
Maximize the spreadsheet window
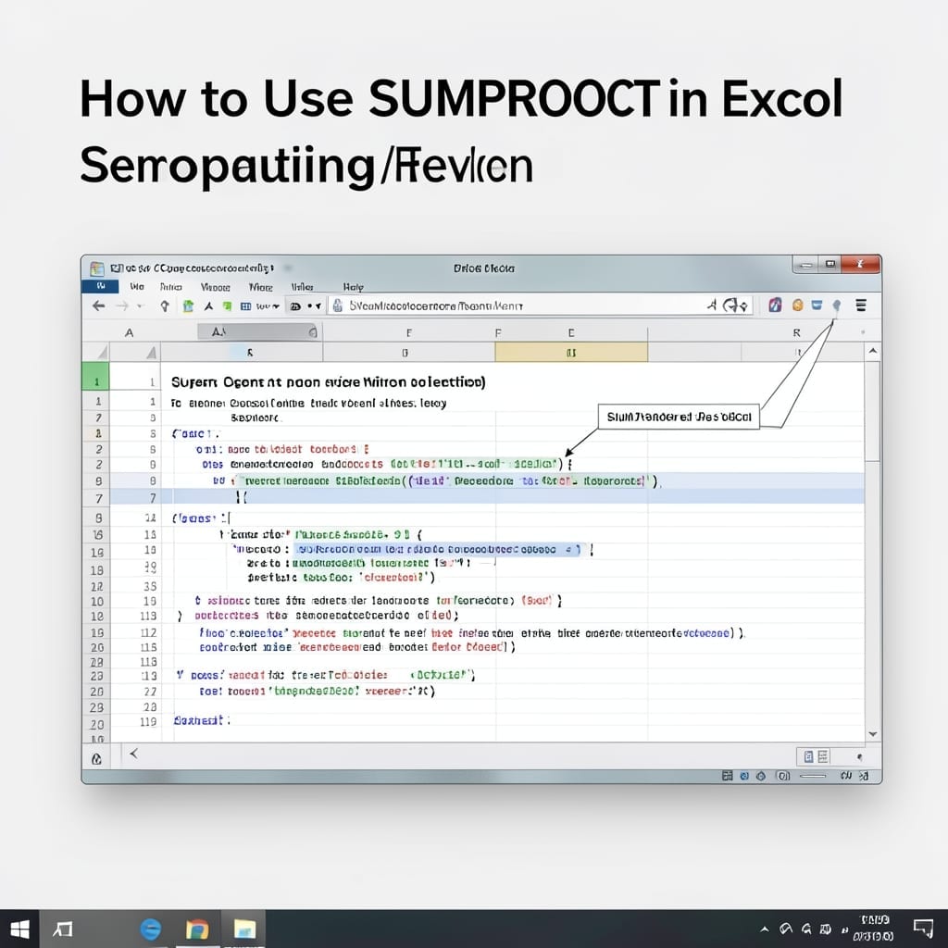coord(830,265)
